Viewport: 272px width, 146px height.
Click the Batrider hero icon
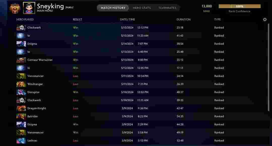pos(21,116)
